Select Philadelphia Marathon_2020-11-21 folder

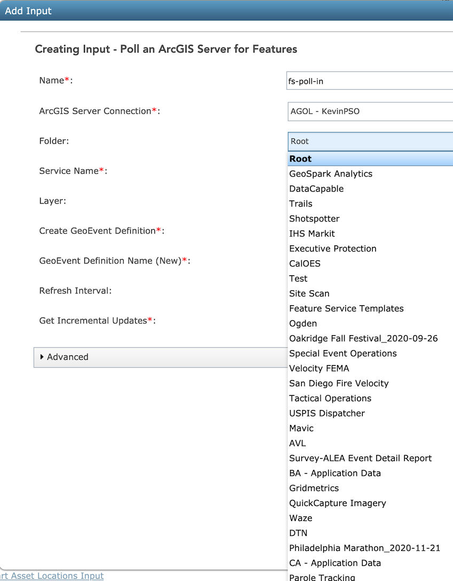pyautogui.click(x=370, y=548)
